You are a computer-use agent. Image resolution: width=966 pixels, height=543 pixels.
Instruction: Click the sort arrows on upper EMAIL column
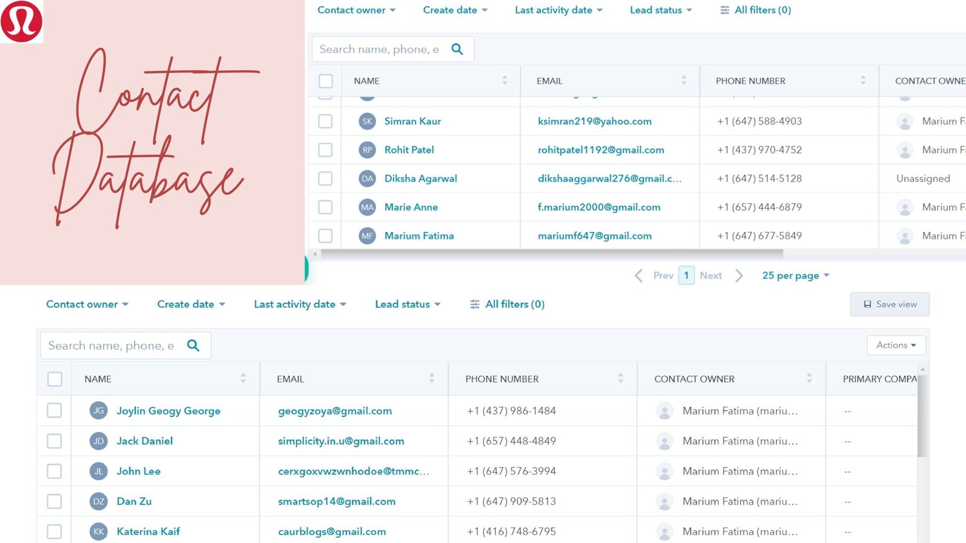pyautogui.click(x=683, y=80)
